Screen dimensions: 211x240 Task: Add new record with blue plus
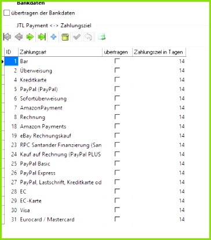point(53,37)
